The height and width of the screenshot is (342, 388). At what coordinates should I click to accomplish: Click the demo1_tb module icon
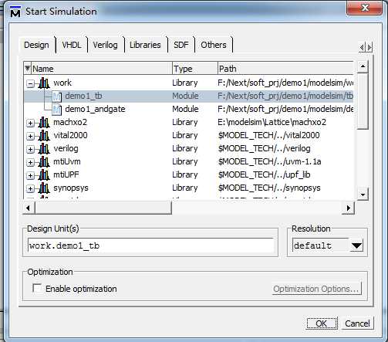click(x=57, y=97)
